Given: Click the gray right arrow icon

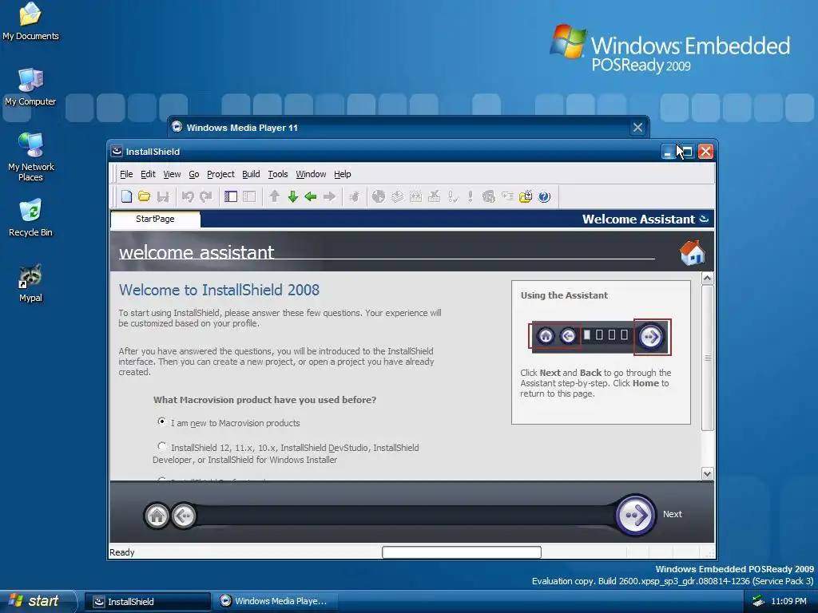Looking at the screenshot, I should [x=329, y=196].
